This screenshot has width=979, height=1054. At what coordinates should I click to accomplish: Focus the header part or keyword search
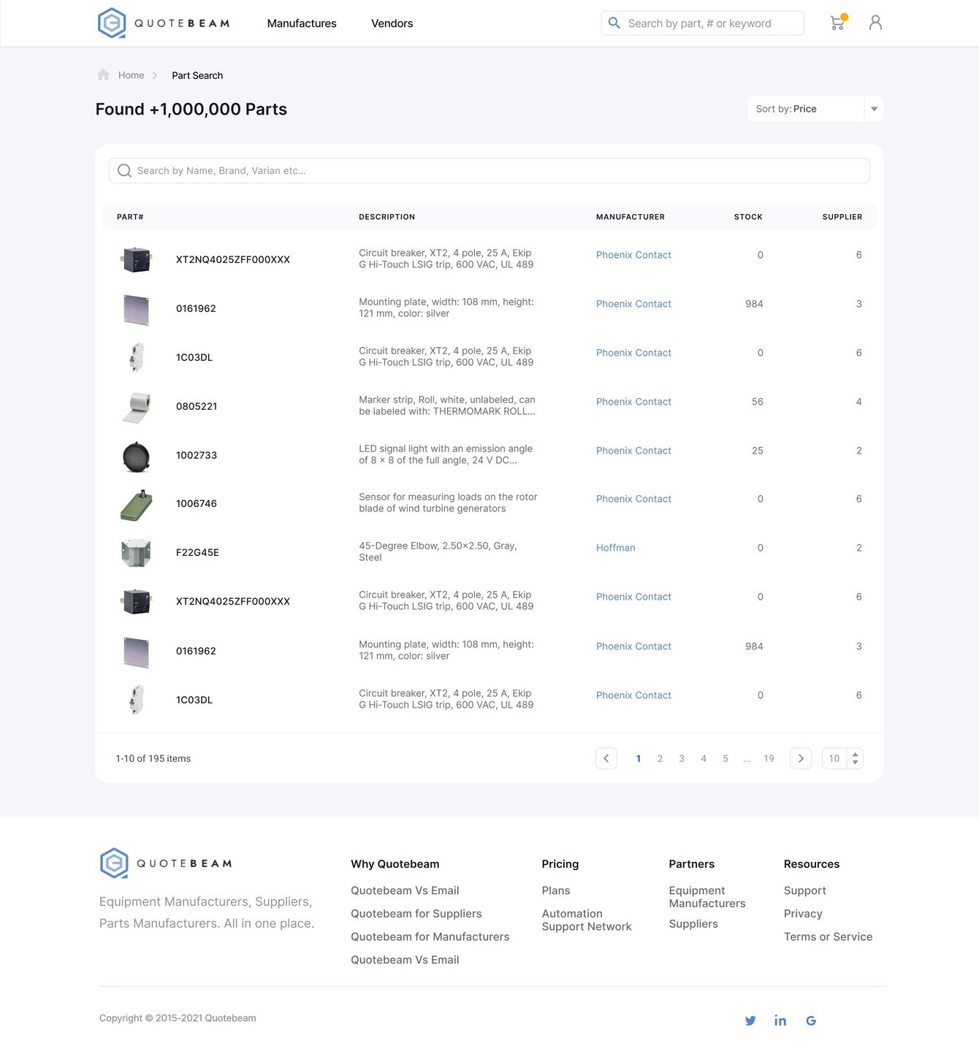tap(702, 23)
